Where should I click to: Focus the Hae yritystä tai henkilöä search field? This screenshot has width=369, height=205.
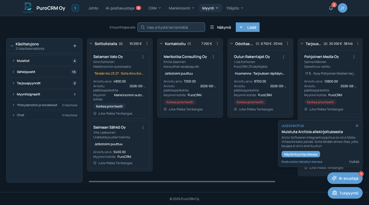[x=171, y=27]
